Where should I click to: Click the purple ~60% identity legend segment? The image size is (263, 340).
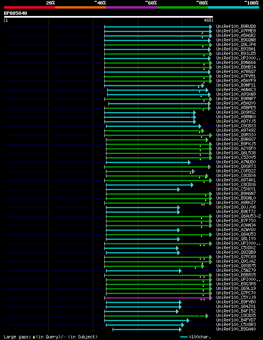coord(131,7)
